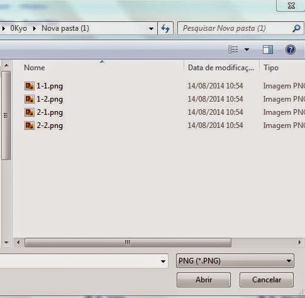The height and width of the screenshot is (298, 305).
Task: Select file 2-1.png
Action: click(50, 112)
